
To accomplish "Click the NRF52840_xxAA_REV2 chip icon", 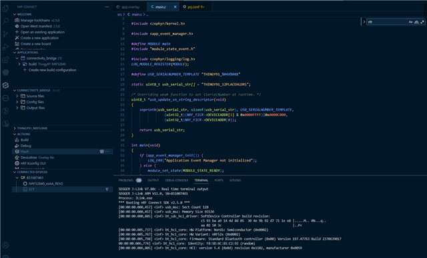I will pyautogui.click(x=25, y=184).
